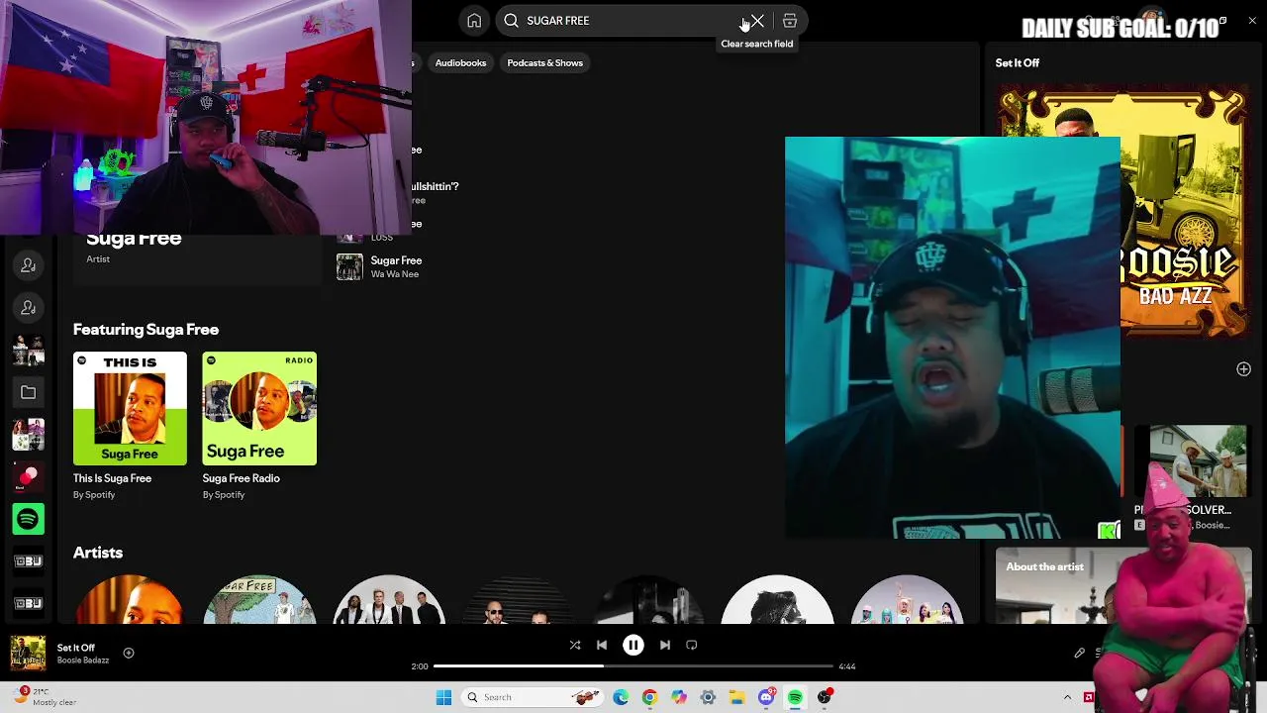1267x713 pixels.
Task: Switch to the Audiobooks filter tab
Action: pyautogui.click(x=460, y=62)
